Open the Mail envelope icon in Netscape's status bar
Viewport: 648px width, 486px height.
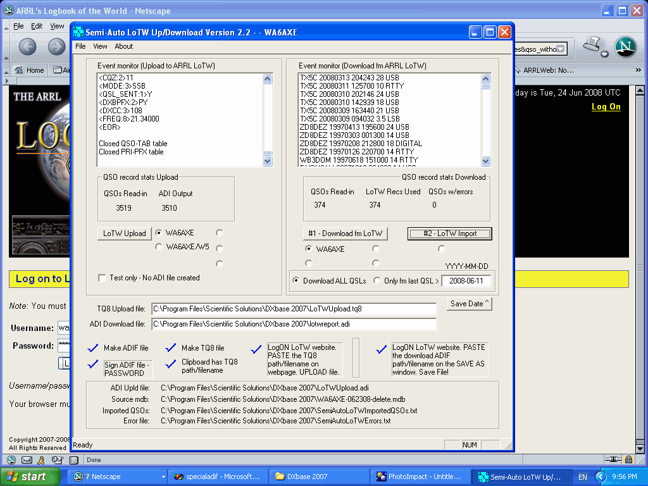[x=27, y=459]
